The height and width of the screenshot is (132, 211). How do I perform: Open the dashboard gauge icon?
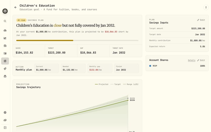point(5,30)
